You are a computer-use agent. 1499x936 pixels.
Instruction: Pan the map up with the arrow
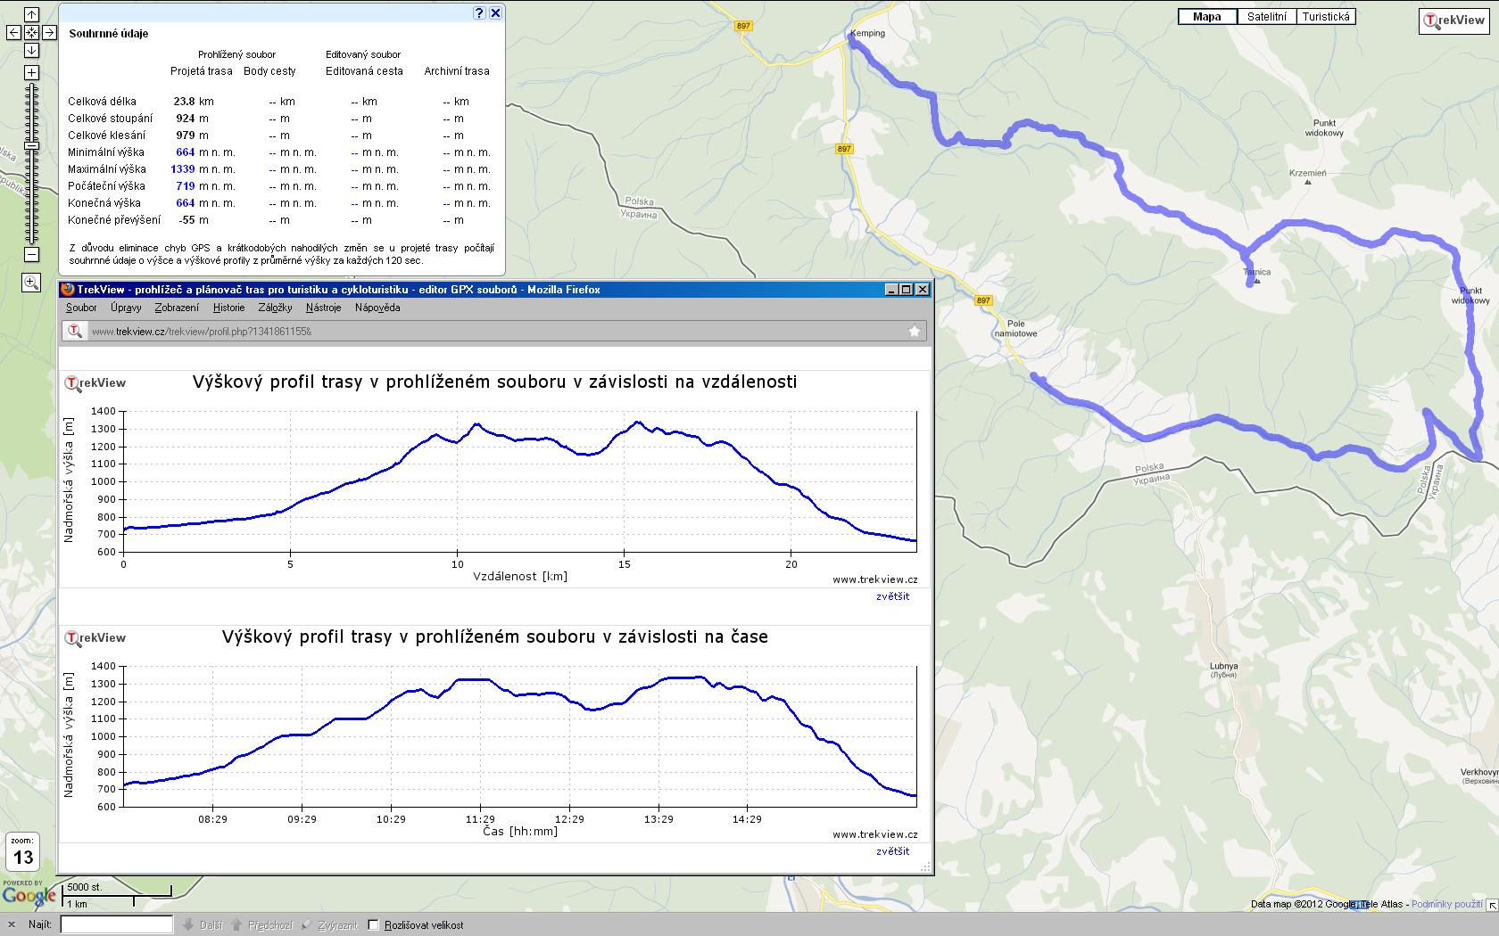click(x=31, y=14)
